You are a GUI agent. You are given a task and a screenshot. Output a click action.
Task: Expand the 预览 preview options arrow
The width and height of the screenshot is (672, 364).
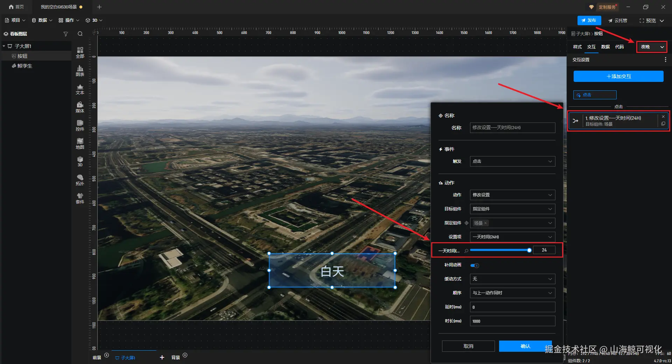pyautogui.click(x=662, y=21)
